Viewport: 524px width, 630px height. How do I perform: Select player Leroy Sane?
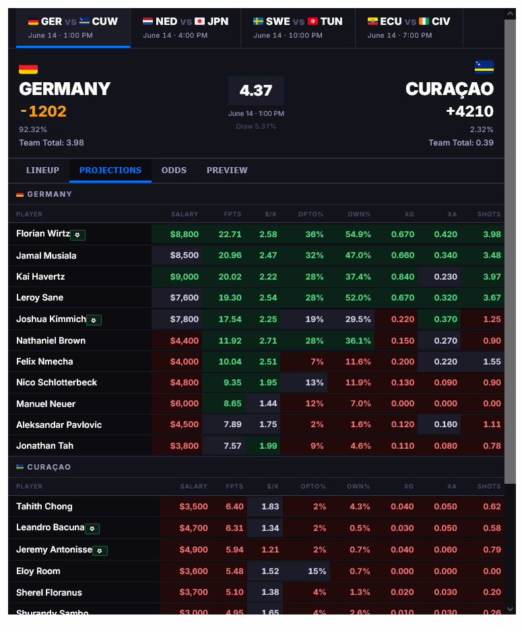coord(40,298)
